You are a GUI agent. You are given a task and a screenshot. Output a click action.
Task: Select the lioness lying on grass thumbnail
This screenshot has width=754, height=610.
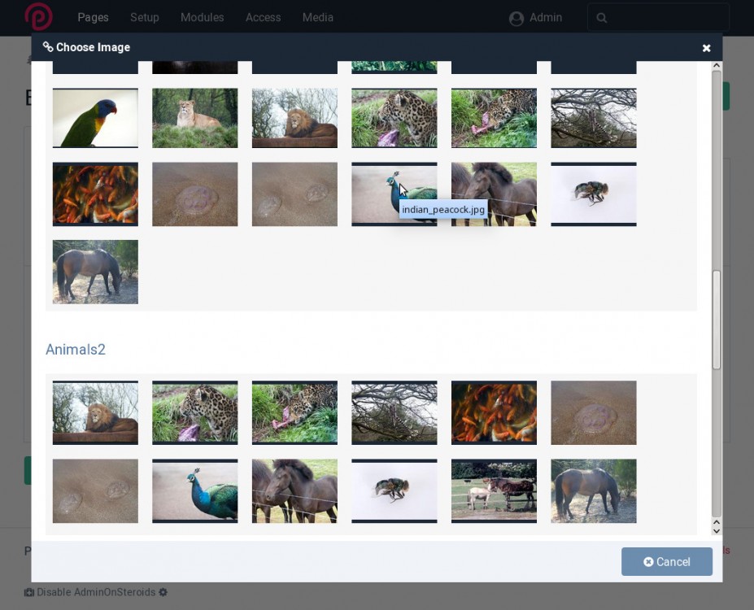195,118
